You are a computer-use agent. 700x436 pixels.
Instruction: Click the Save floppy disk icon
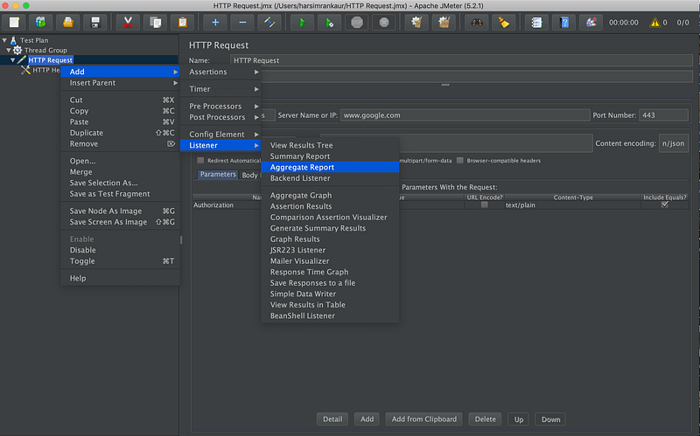[x=95, y=22]
